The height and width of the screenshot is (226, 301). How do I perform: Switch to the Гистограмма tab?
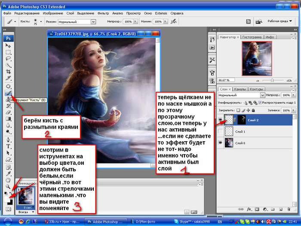click(x=252, y=37)
